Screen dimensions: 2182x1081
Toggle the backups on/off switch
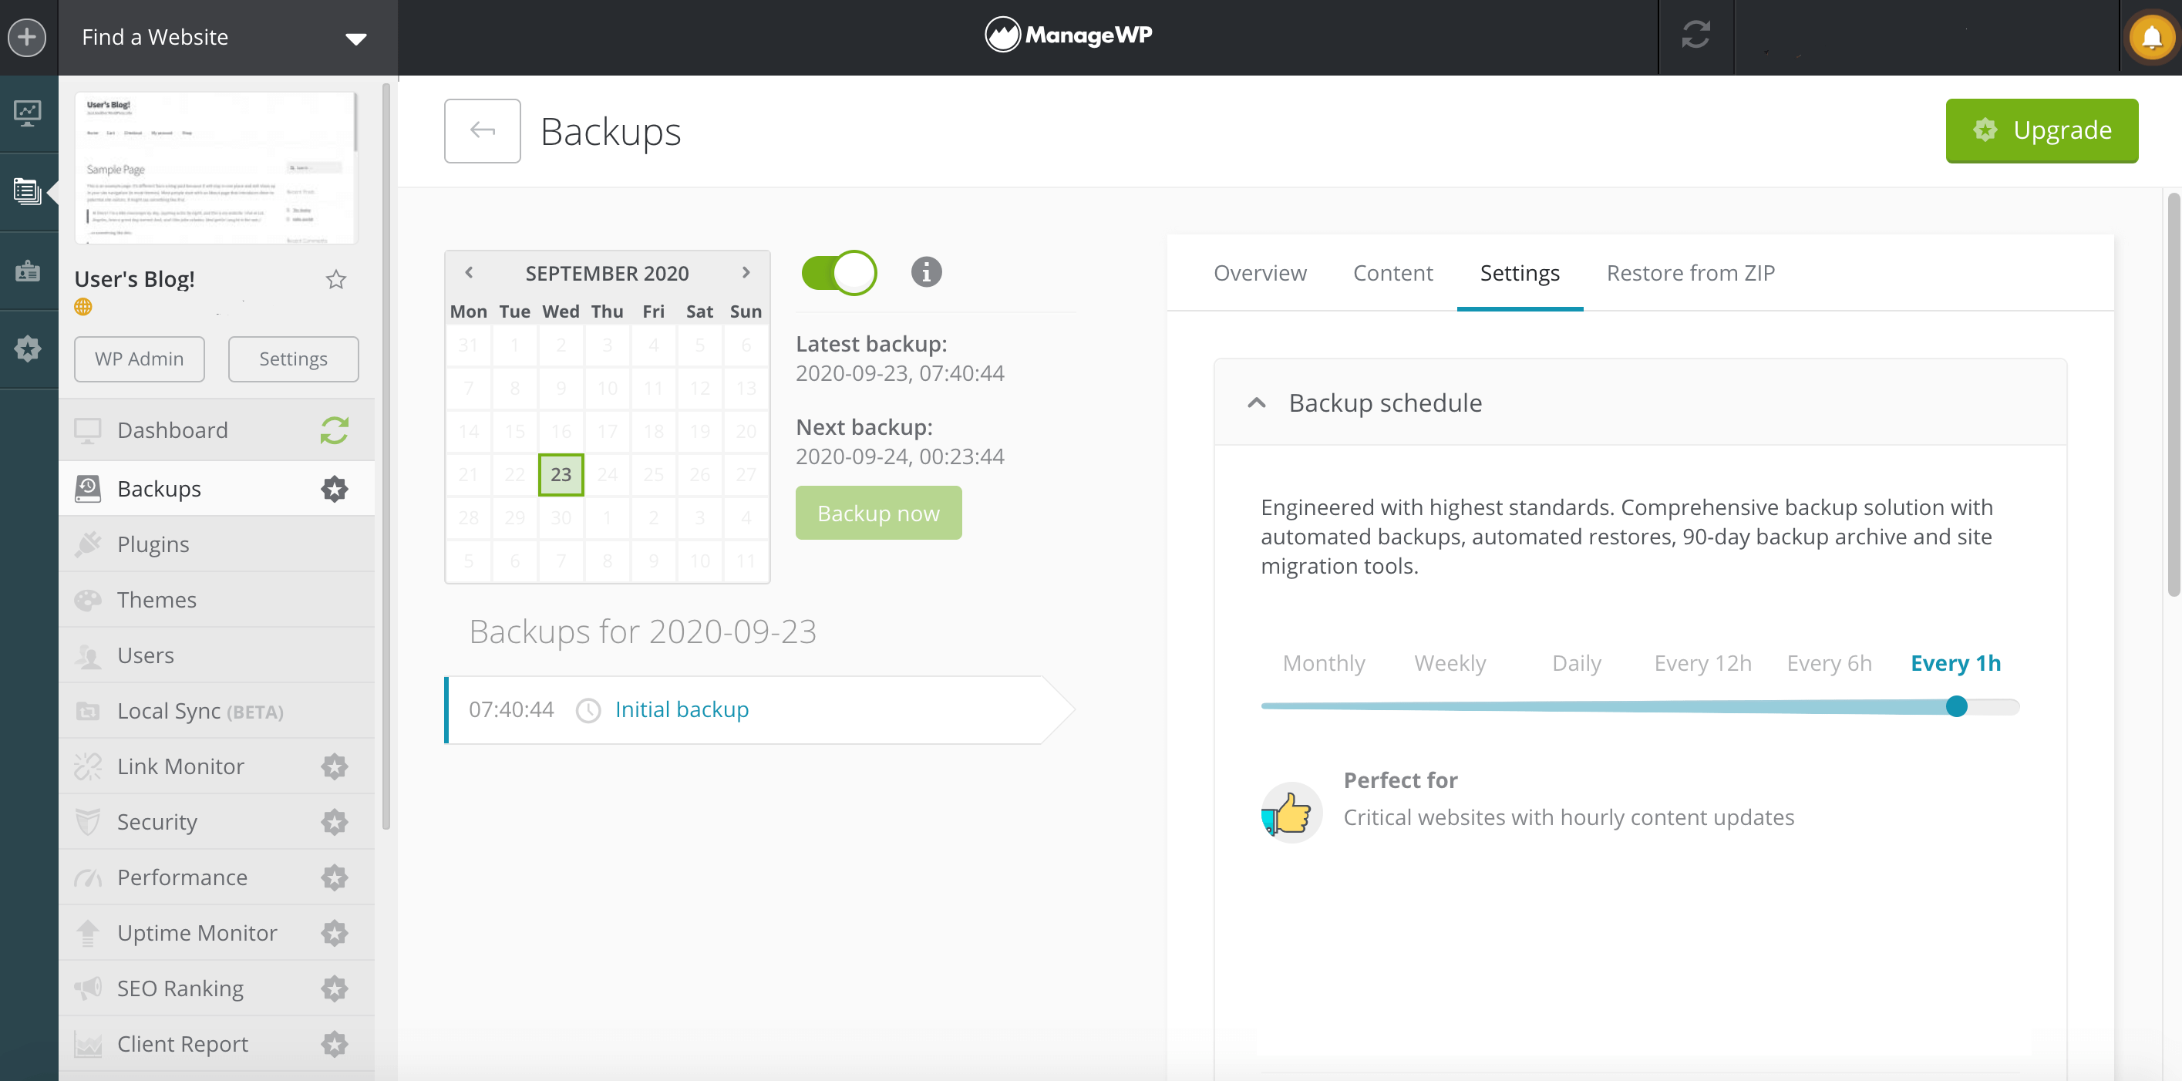839,273
